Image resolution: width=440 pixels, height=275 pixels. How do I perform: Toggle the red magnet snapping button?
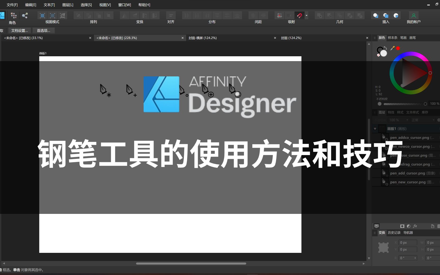click(299, 16)
